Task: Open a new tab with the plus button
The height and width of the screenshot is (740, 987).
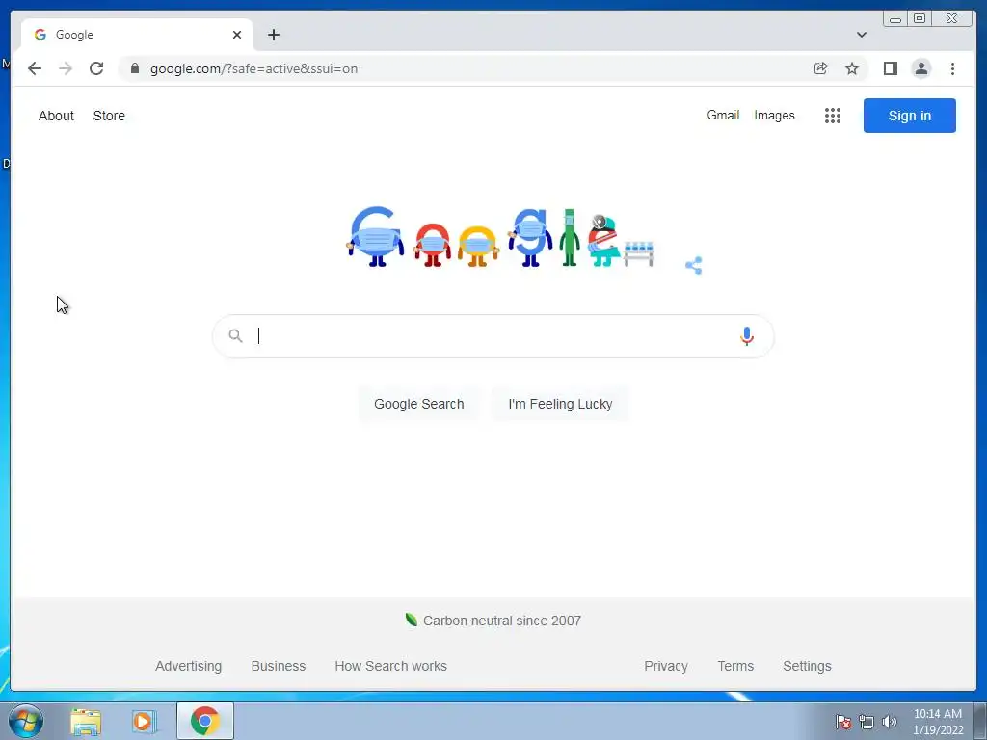Action: tap(273, 35)
